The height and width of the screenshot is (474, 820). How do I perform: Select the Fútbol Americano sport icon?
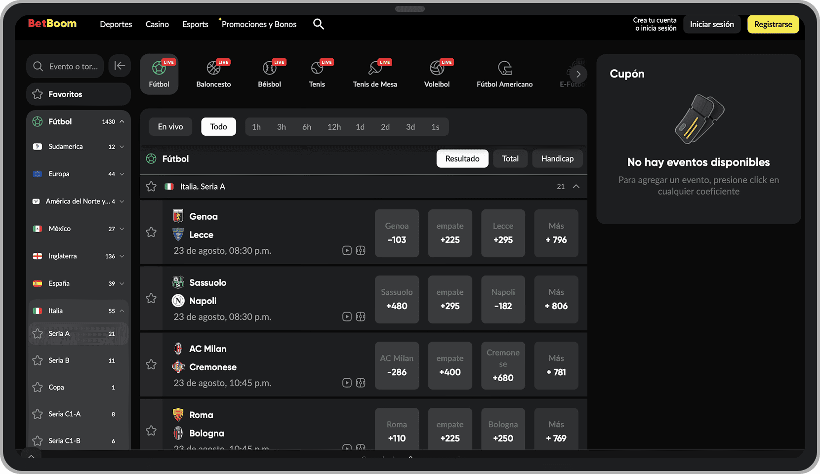click(x=504, y=74)
